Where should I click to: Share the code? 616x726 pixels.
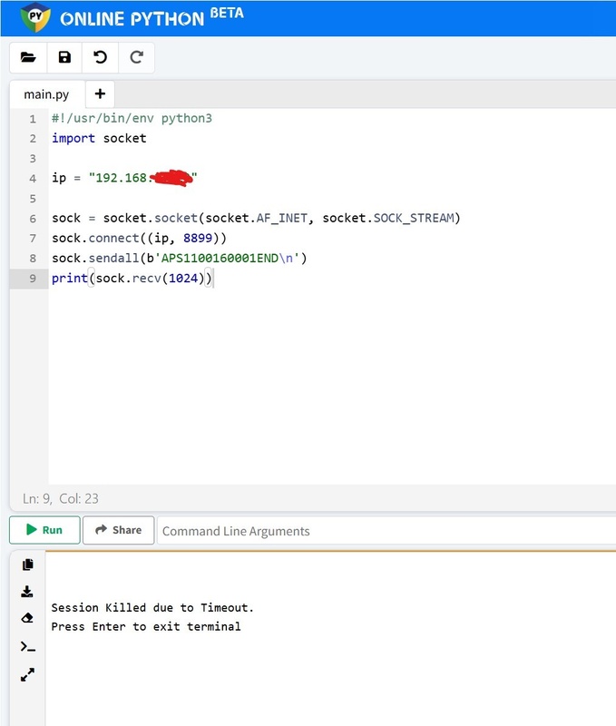(x=119, y=530)
